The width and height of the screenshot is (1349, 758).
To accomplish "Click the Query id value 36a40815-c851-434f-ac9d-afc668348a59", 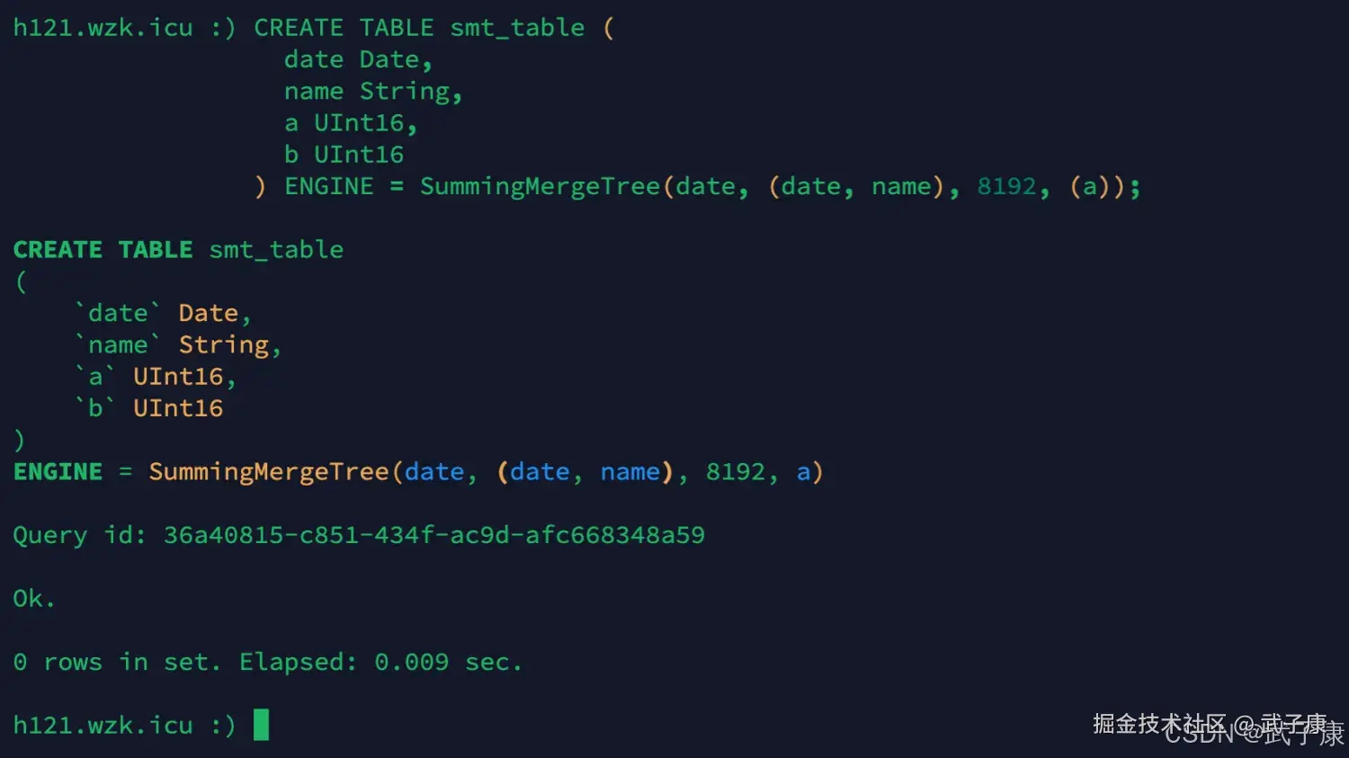I will pyautogui.click(x=433, y=535).
